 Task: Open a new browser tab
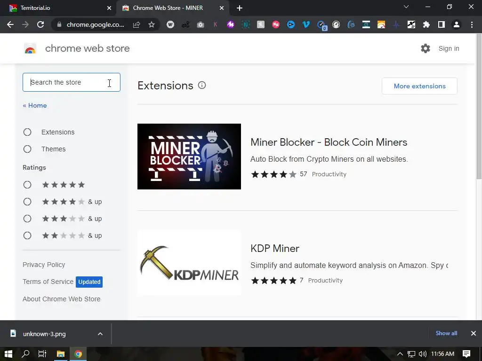click(240, 8)
